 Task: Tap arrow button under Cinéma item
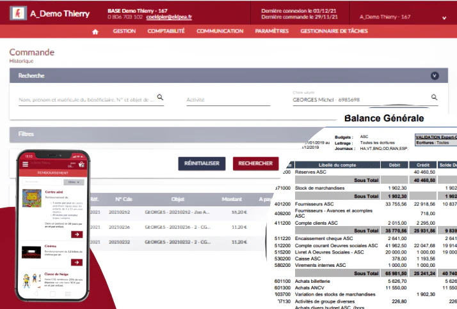[x=77, y=262]
